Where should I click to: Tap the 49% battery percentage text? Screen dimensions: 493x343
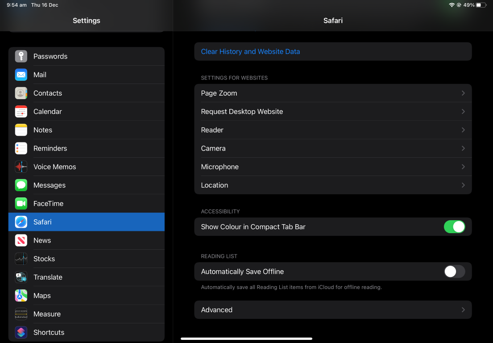[469, 5]
